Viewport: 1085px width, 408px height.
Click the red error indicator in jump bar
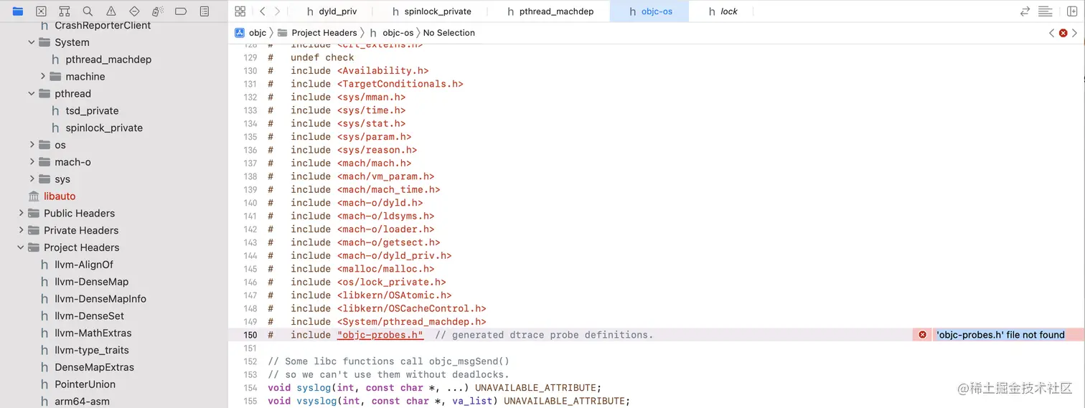pyautogui.click(x=1063, y=33)
